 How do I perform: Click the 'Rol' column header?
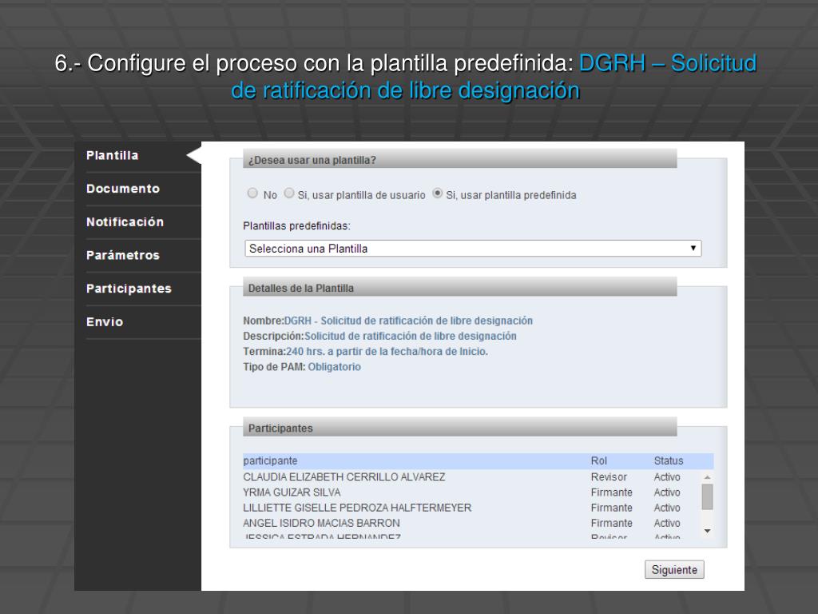[599, 461]
